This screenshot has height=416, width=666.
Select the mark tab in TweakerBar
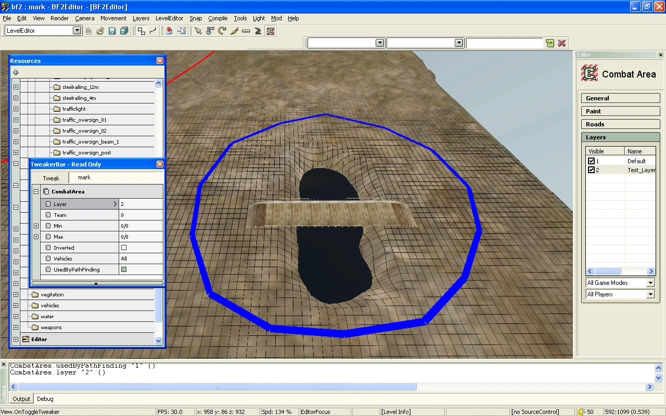pyautogui.click(x=84, y=177)
